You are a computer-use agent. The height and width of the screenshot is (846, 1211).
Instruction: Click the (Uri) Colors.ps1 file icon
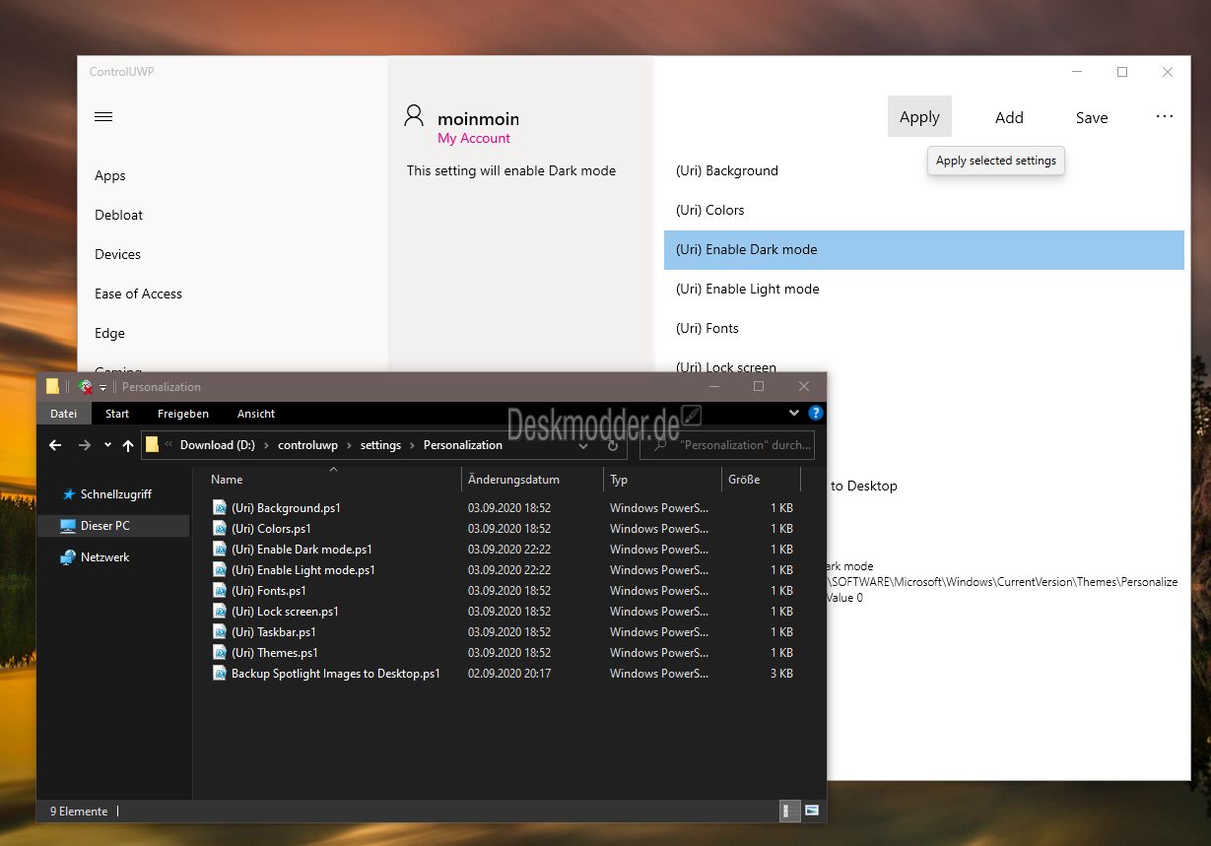tap(220, 529)
